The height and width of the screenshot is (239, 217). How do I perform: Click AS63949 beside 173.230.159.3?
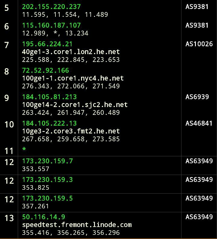199,180
